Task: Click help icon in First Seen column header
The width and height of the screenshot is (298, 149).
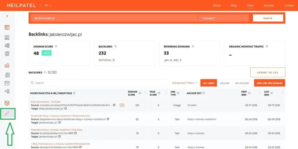Action: 249,93
